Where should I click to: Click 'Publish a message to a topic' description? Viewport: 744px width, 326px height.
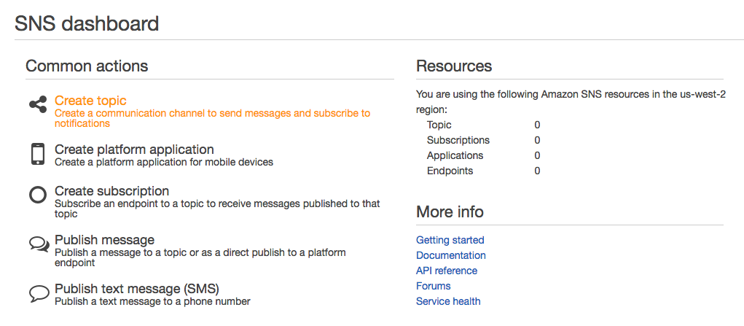point(200,257)
